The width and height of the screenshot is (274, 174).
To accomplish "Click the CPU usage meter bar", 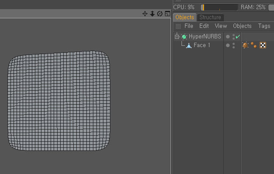I will pyautogui.click(x=219, y=7).
